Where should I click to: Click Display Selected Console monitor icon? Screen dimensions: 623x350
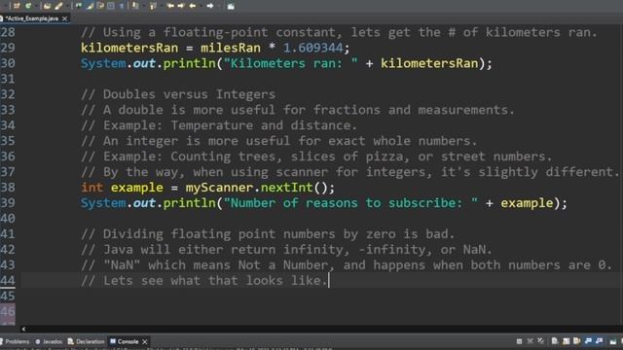[613, 341]
